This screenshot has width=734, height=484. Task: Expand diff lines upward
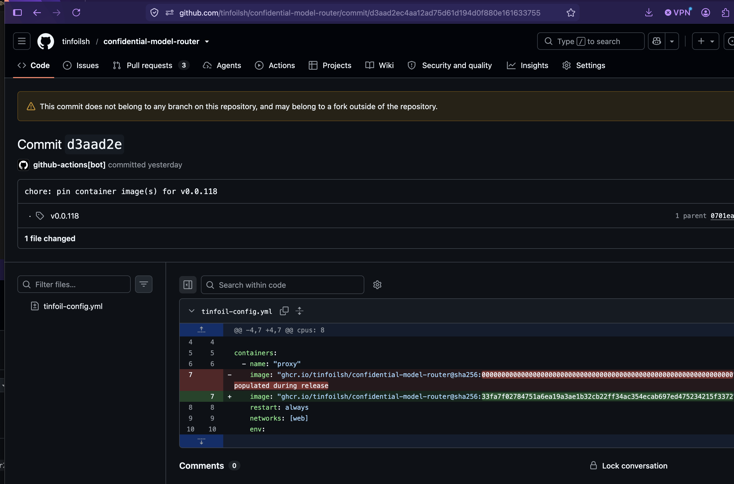click(201, 330)
